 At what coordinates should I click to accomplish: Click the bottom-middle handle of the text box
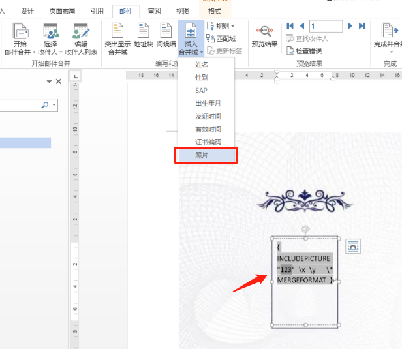click(305, 325)
